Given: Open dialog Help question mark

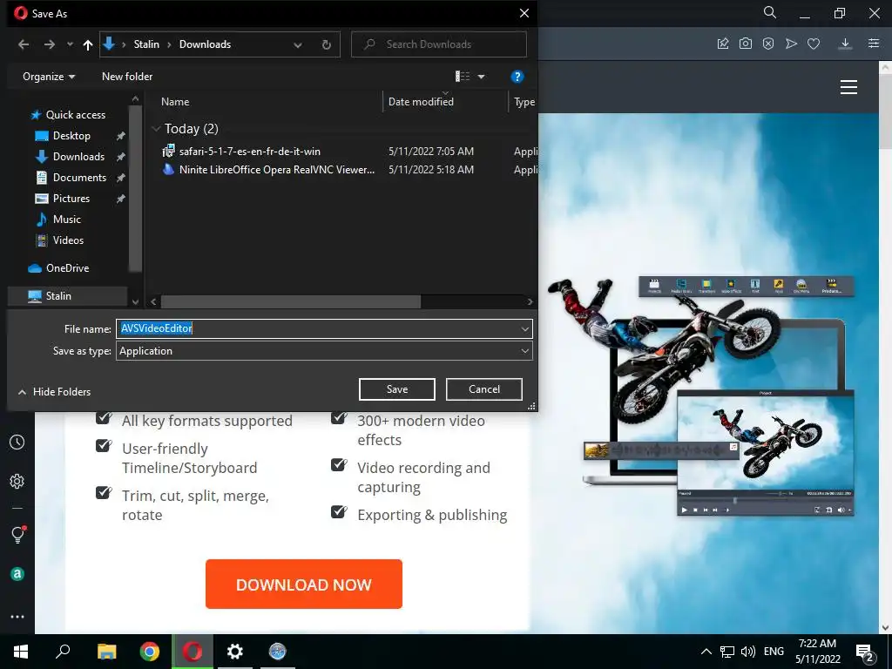Looking at the screenshot, I should [x=517, y=77].
